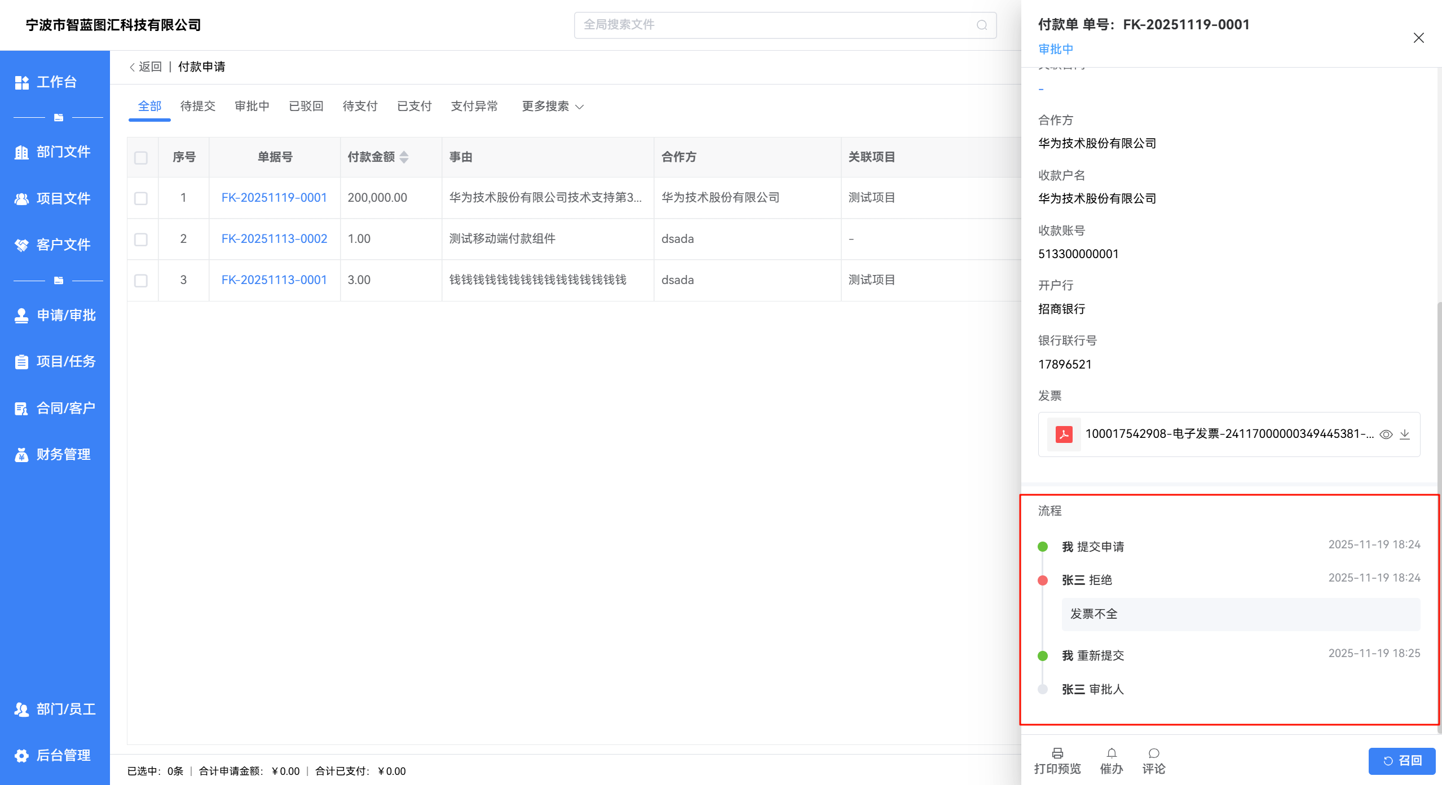Sort by 付款金额 column arrows
This screenshot has width=1442, height=785.
point(404,157)
